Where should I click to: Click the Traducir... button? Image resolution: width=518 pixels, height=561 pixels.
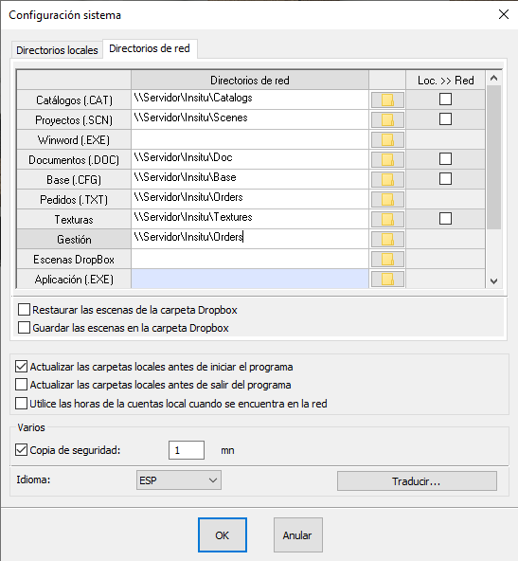click(417, 481)
